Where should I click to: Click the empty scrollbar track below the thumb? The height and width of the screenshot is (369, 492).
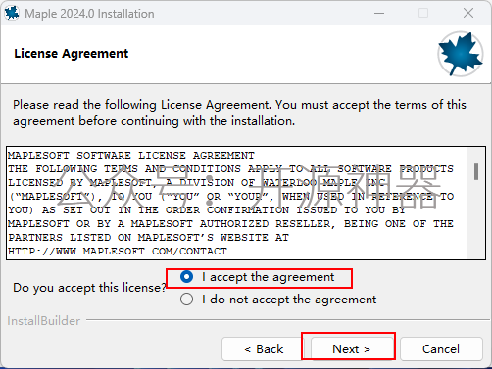click(x=476, y=218)
